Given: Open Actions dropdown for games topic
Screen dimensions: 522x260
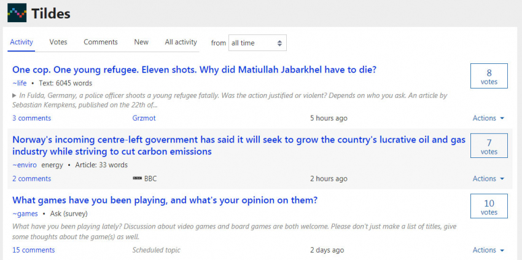Looking at the screenshot, I should click(x=488, y=250).
